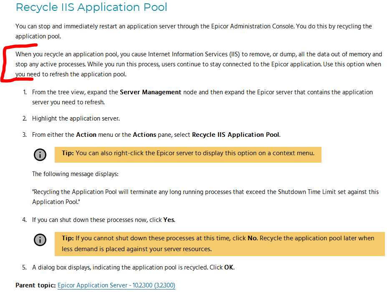The width and height of the screenshot is (387, 292).
Task: Click the 'Recycle IIS Application Pool' page heading
Action: tap(91, 7)
